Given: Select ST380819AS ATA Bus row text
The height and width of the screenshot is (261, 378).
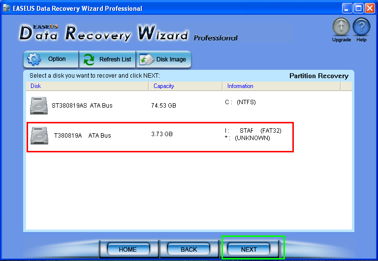Looking at the screenshot, I should [82, 106].
